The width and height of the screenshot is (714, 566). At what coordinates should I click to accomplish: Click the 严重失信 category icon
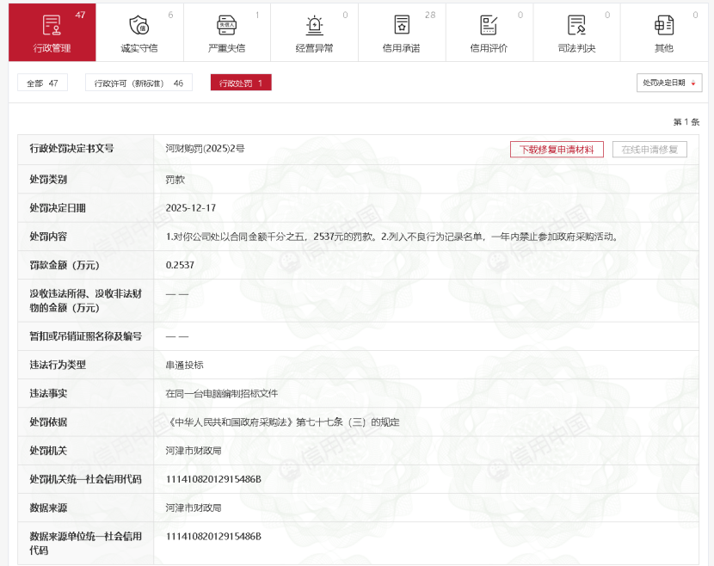point(226,25)
